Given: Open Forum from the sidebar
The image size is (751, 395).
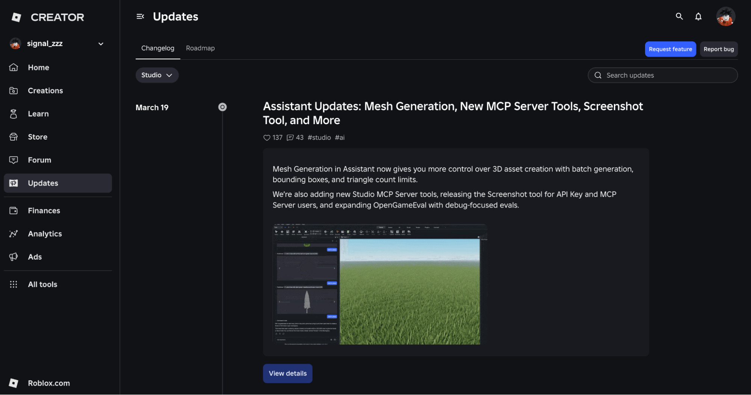Looking at the screenshot, I should click(x=58, y=160).
